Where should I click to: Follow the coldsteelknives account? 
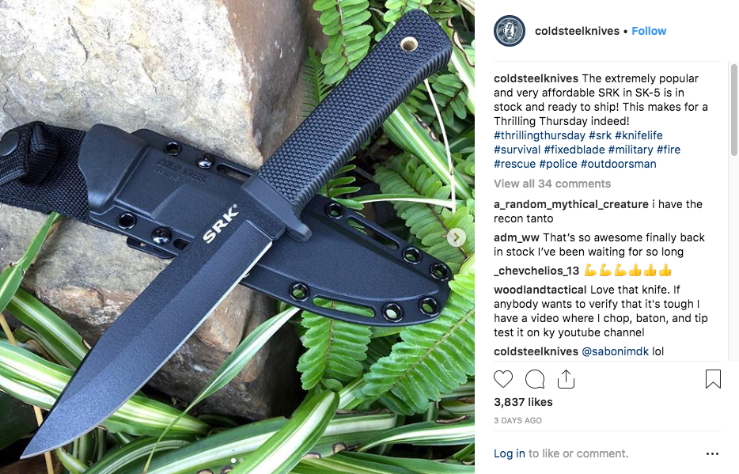[x=649, y=31]
